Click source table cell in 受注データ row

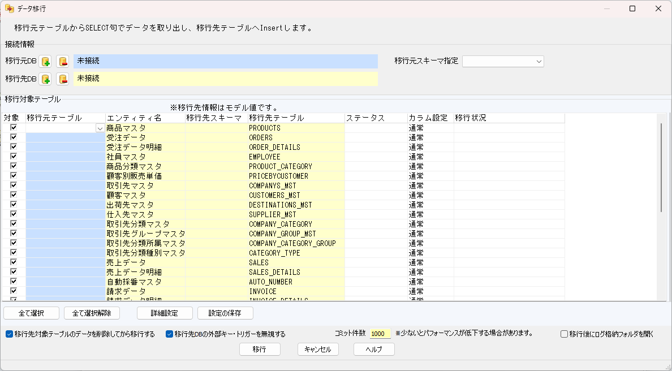tap(66, 137)
